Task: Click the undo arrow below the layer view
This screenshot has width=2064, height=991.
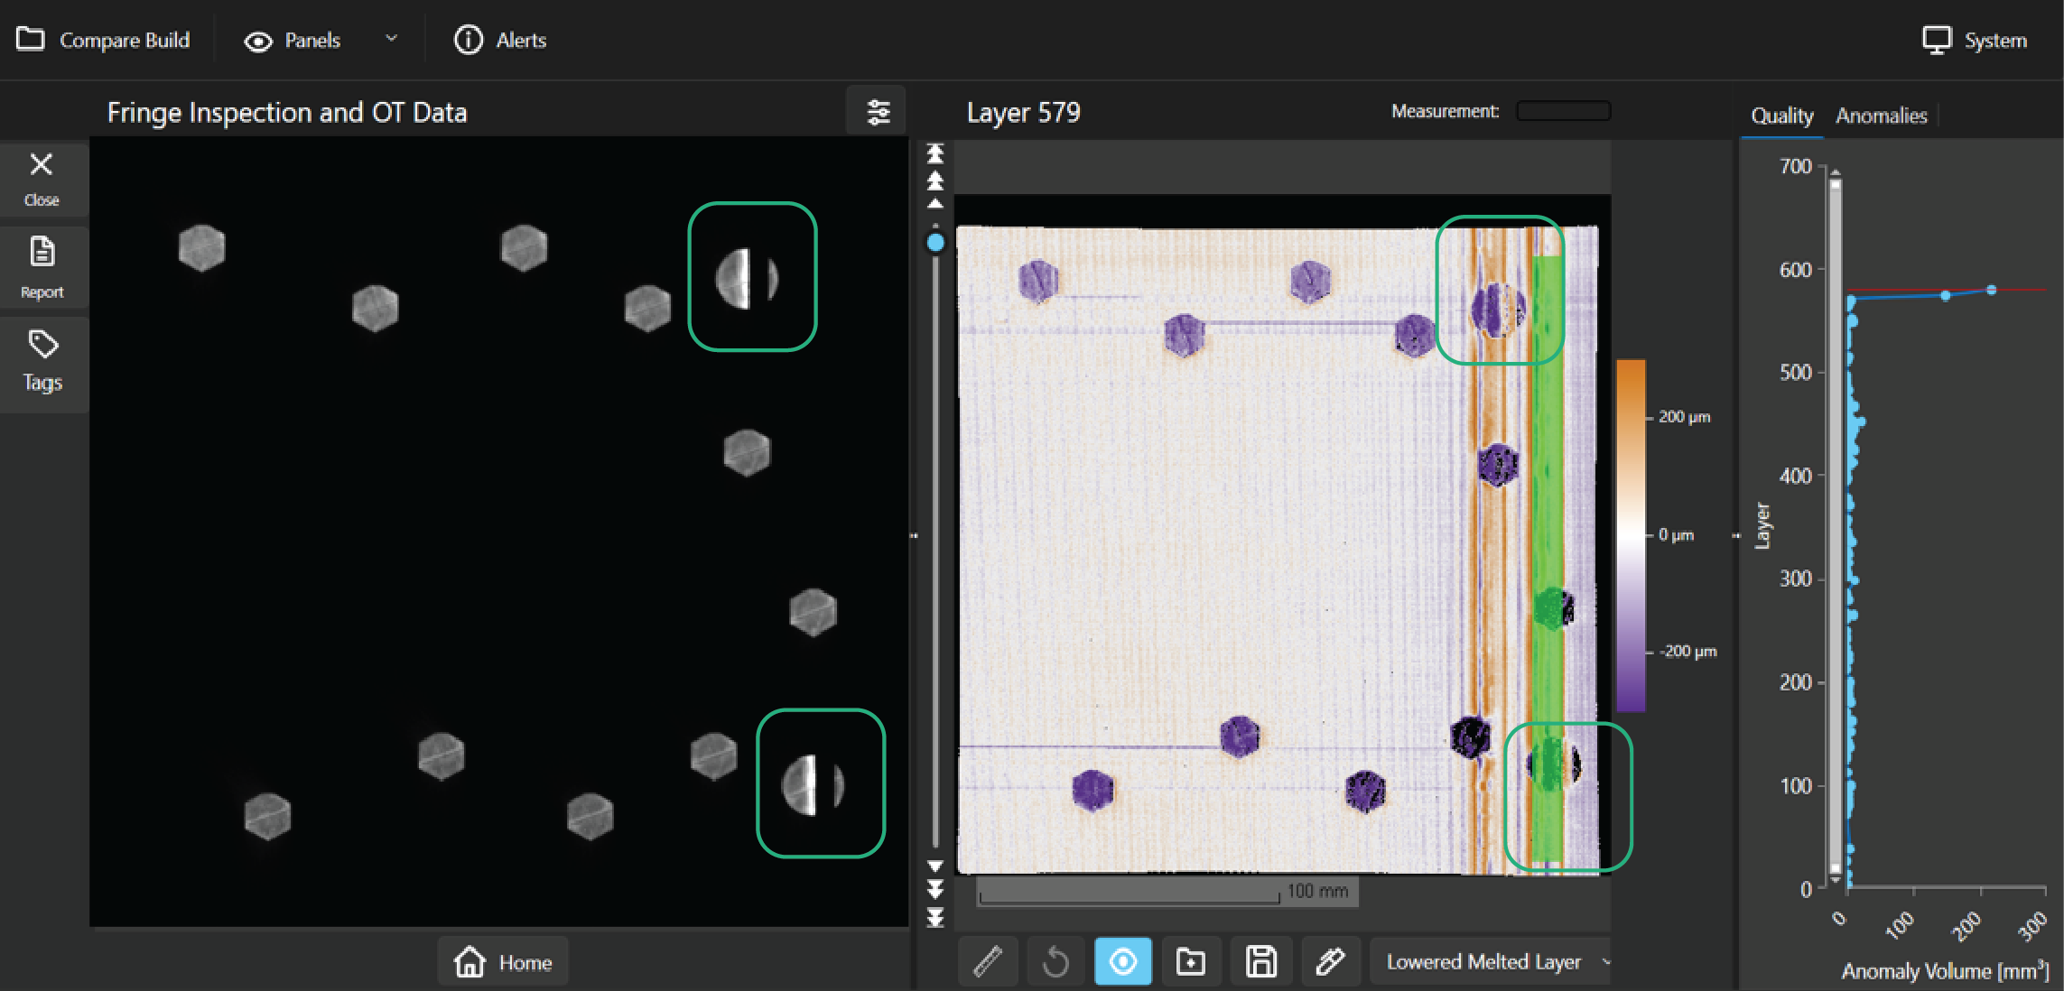Action: click(x=1055, y=960)
